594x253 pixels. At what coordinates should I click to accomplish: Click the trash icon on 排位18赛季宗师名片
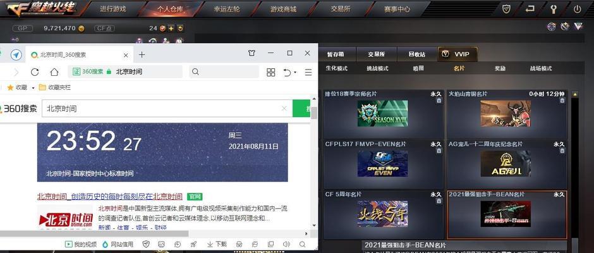tap(439, 101)
